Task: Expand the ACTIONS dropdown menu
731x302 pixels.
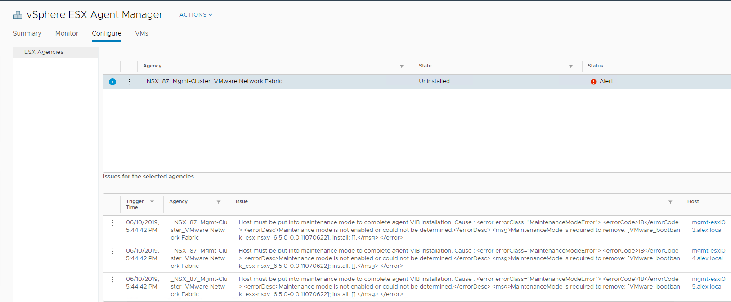Action: [196, 15]
